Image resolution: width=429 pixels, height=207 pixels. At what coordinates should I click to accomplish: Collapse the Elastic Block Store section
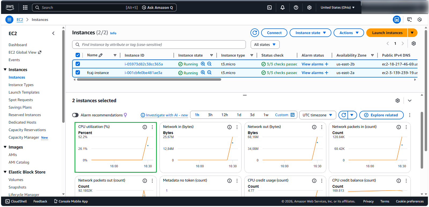pyautogui.click(x=5, y=172)
